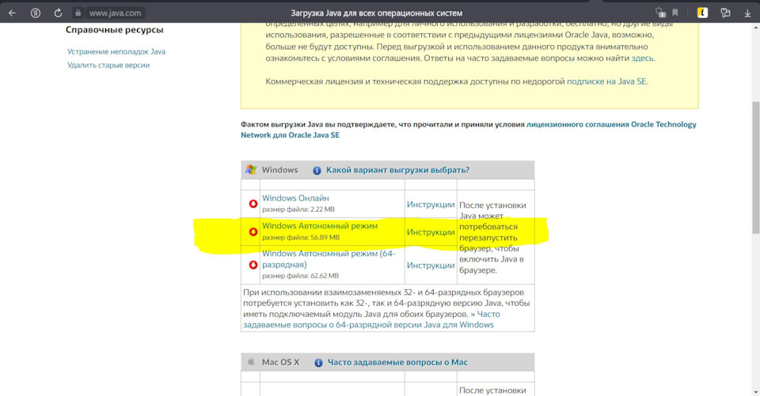Follow the здесь FAQ link
The height and width of the screenshot is (396, 760).
coord(642,58)
